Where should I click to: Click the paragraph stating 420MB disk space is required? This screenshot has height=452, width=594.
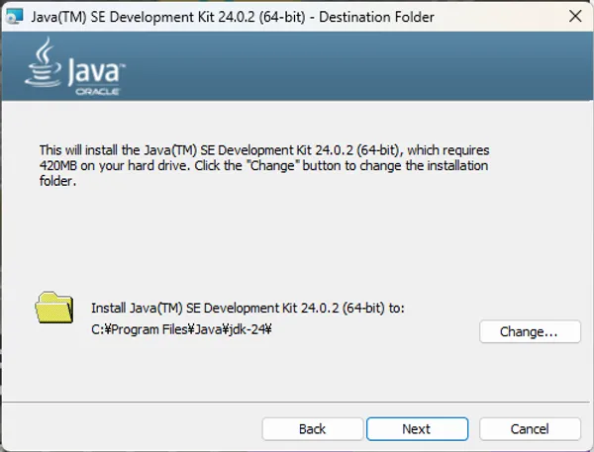click(264, 165)
